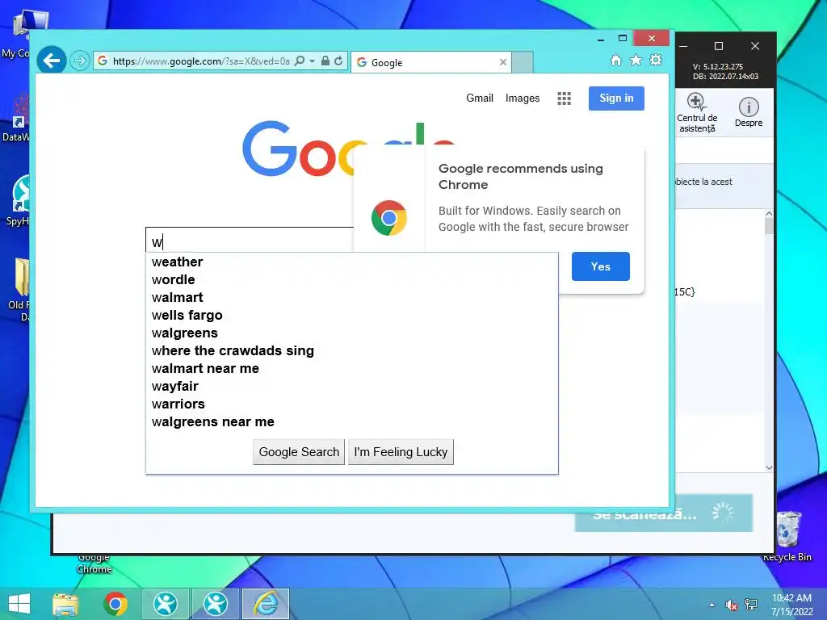Choose 'where the crawdads sing' suggestion
The height and width of the screenshot is (620, 827).
(x=352, y=350)
